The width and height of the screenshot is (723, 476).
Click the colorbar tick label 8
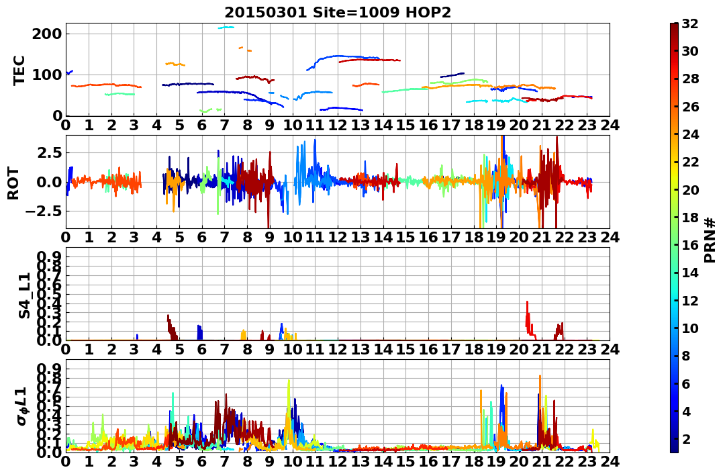686,356
